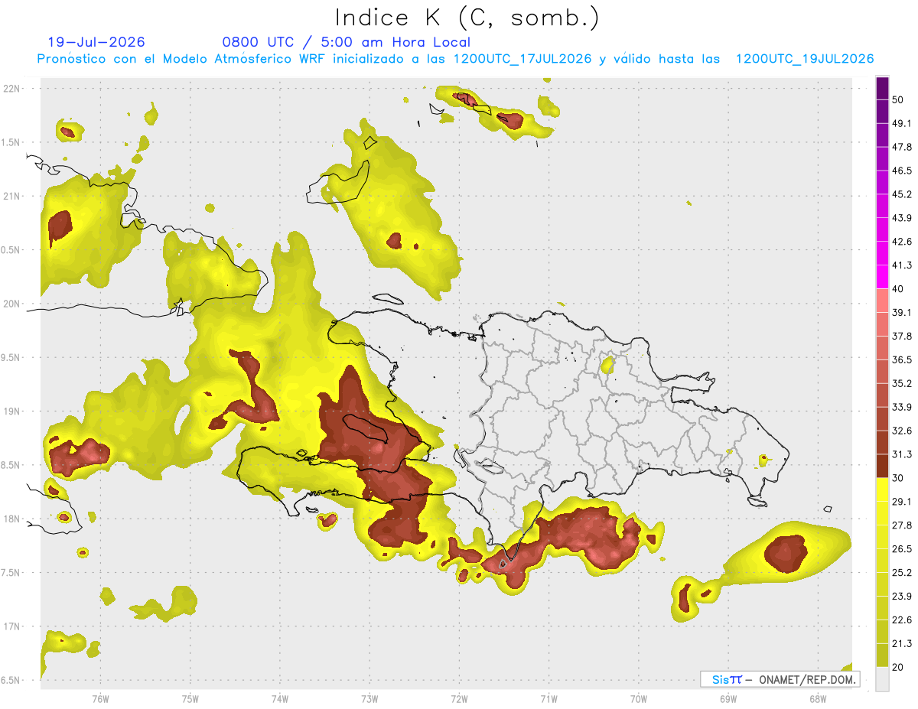This screenshot has width=918, height=709.
Task: Click the '39.1' color scale value
Action: (x=902, y=312)
